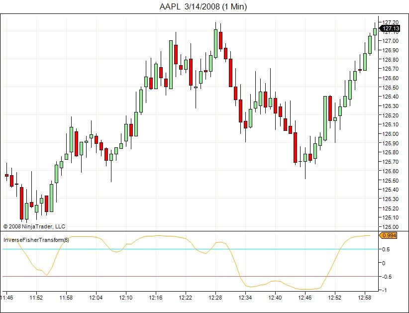This screenshot has height=313, width=409.
Task: Click the 12:16 time axis label
Action: coord(156,298)
